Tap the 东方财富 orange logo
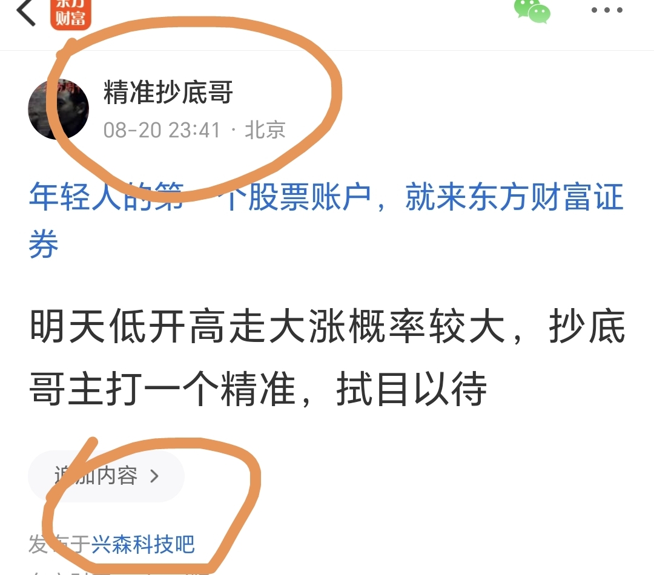 coord(70,14)
